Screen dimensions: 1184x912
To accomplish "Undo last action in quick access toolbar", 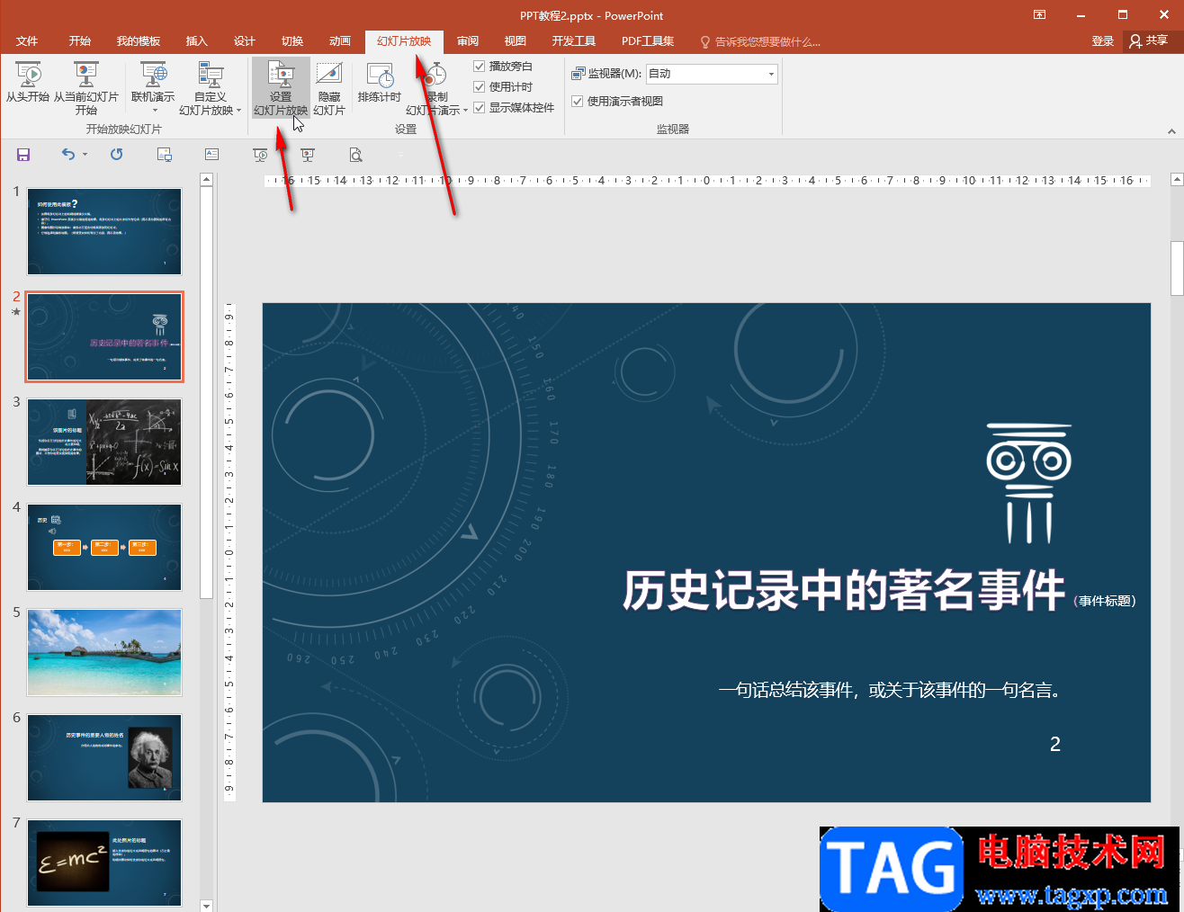I will click(x=68, y=155).
